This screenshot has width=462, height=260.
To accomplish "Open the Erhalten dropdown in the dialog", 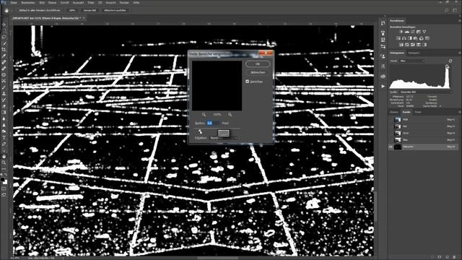I will click(x=224, y=138).
